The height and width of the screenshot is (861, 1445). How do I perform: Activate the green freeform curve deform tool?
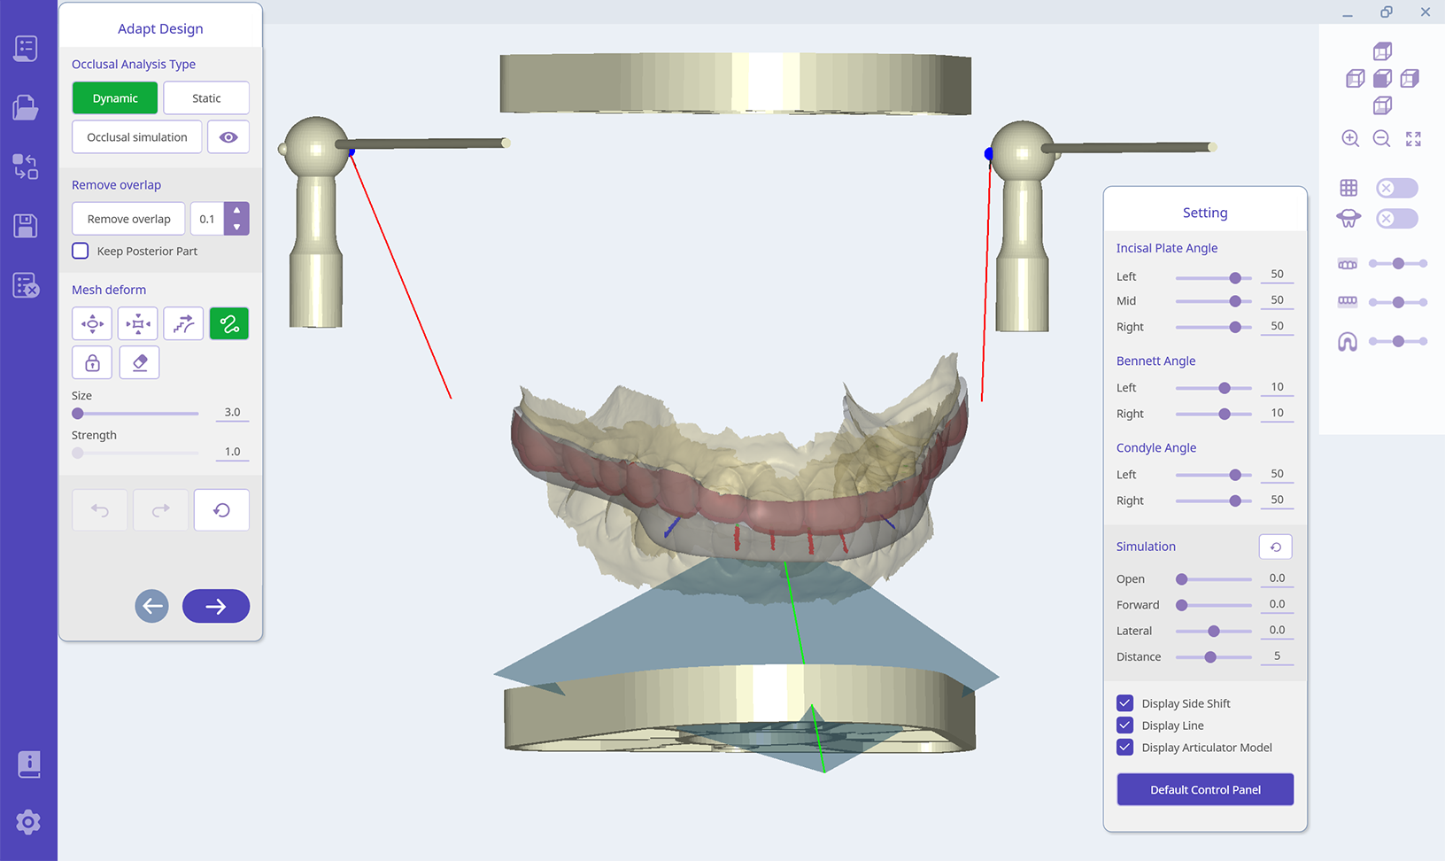pos(229,324)
